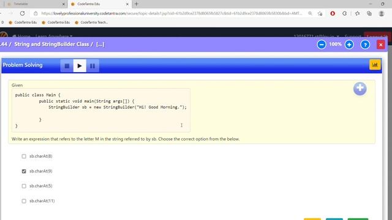Viewport: 392px width, 220px height.
Task: Reload the page with browser refresh icon
Action: point(22,13)
